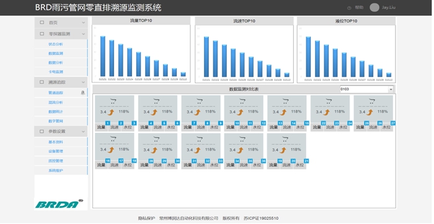This screenshot has height=224, width=434.
Task: Click the blue badge numbered 33
Action: pyautogui.click(x=221, y=161)
